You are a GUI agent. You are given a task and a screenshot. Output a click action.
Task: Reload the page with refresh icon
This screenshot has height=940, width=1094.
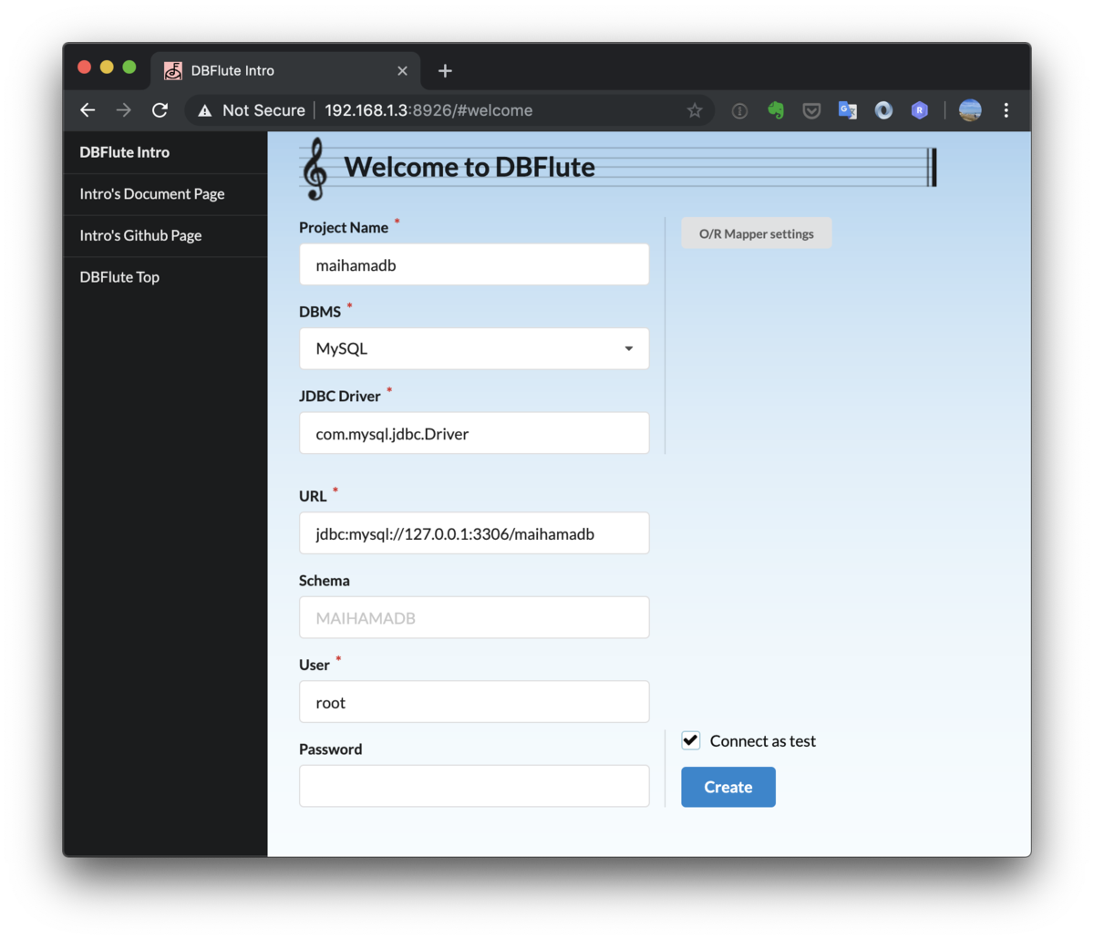coord(160,110)
